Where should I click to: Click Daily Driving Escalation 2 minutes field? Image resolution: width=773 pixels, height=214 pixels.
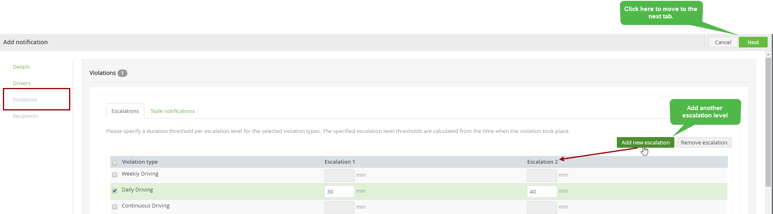click(x=542, y=191)
